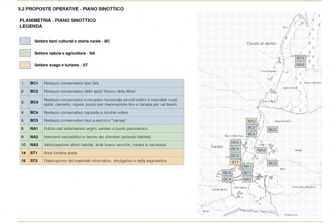
Task: Click table row text 'Restauro conservativo dello splüi "Ronco della Mola"'
Action: click(x=90, y=91)
